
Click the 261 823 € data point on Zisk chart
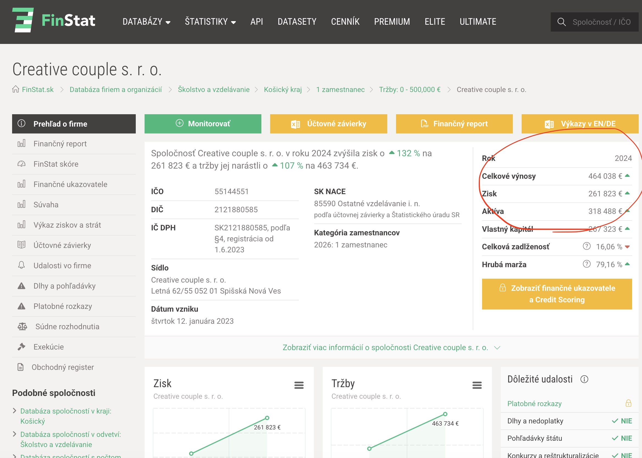pos(267,418)
